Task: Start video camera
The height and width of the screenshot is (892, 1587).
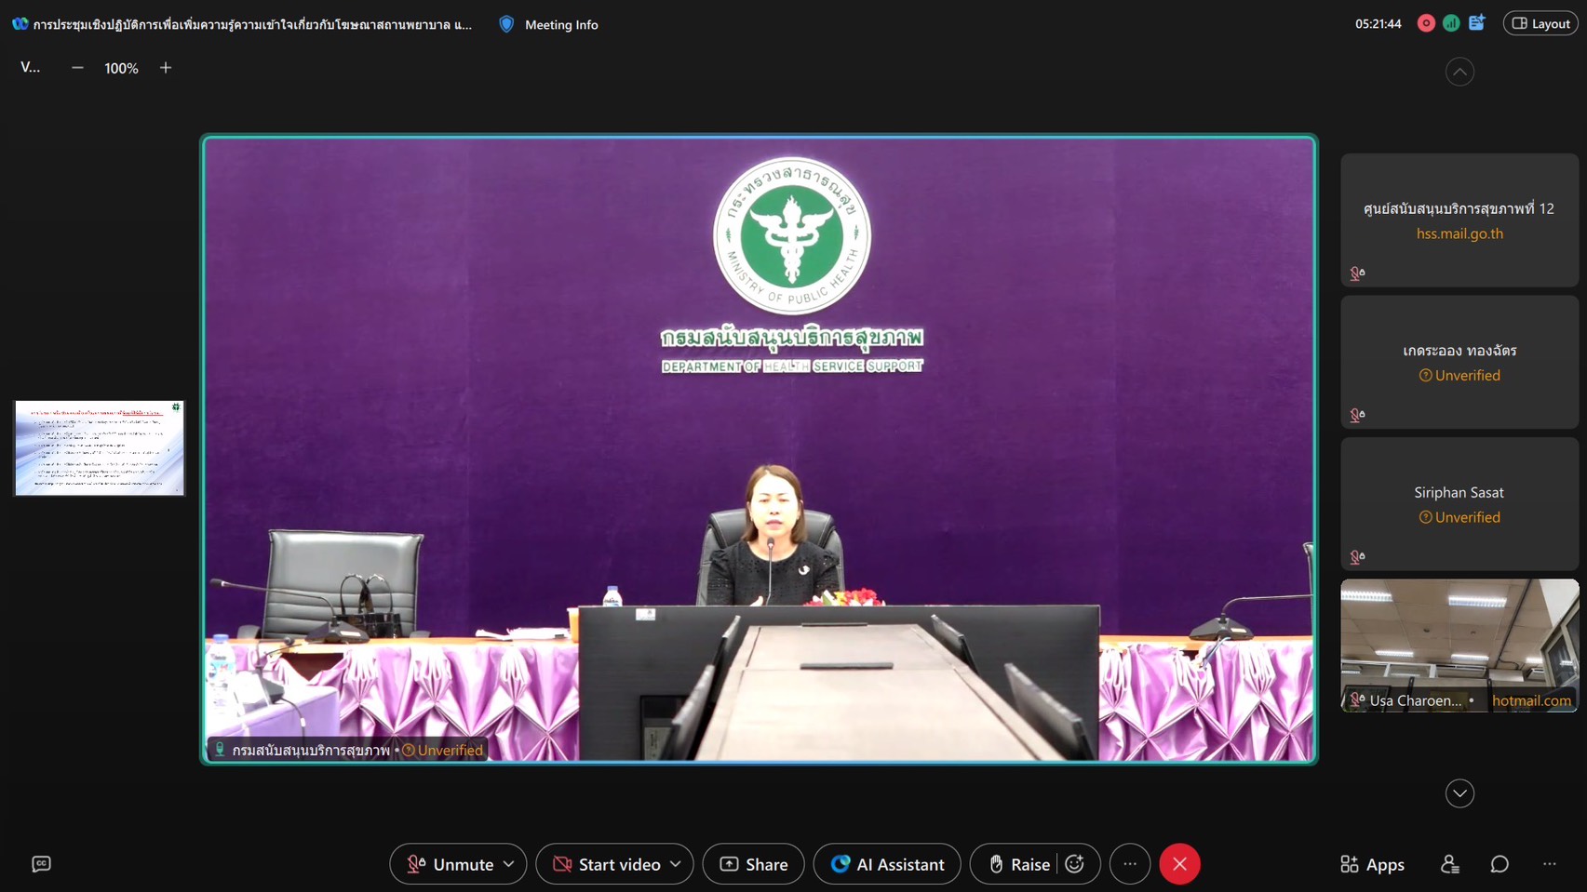Action: 606,864
